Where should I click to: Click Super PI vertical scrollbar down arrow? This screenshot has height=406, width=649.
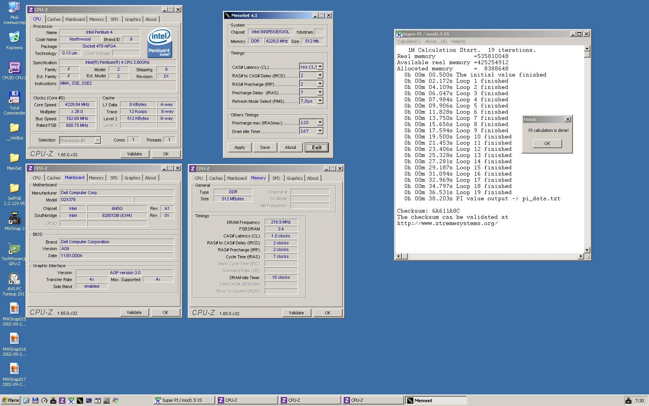[587, 250]
